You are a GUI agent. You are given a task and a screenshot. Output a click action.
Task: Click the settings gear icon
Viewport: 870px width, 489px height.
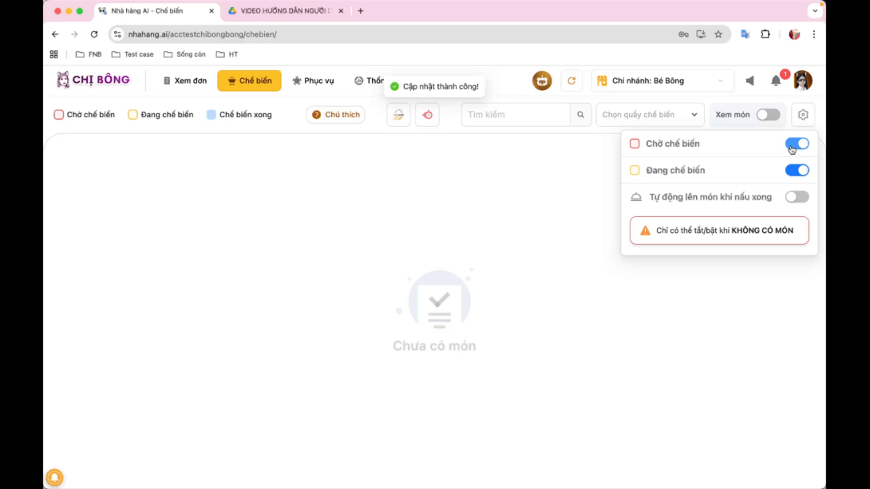click(x=803, y=115)
